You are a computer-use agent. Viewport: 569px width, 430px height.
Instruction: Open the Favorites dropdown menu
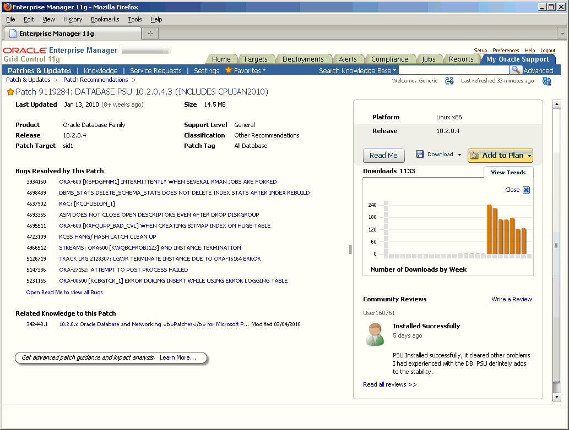coord(250,70)
